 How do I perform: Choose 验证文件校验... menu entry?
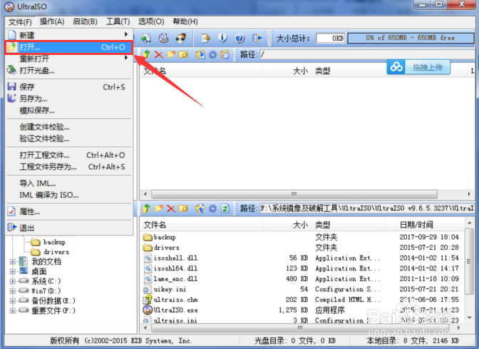click(x=69, y=138)
